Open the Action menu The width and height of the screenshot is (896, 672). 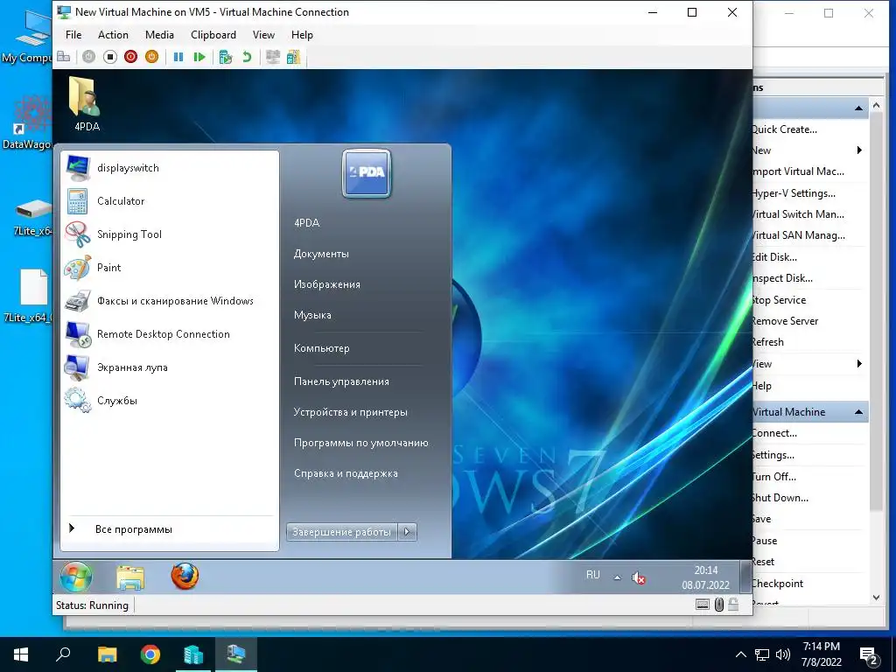click(113, 35)
